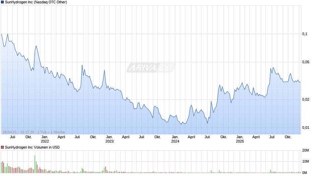Click the 'Juli' label after April 2024
315x176 pixels.
tap(207, 137)
